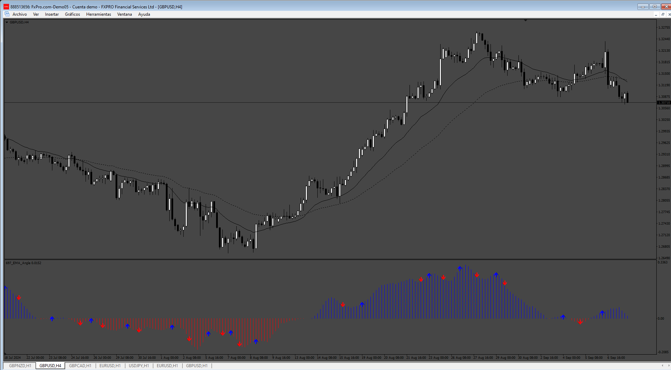Screen dimensions: 671x370
Task: Switch to the USDJPY,H1 chart tab
Action: pyautogui.click(x=139, y=366)
